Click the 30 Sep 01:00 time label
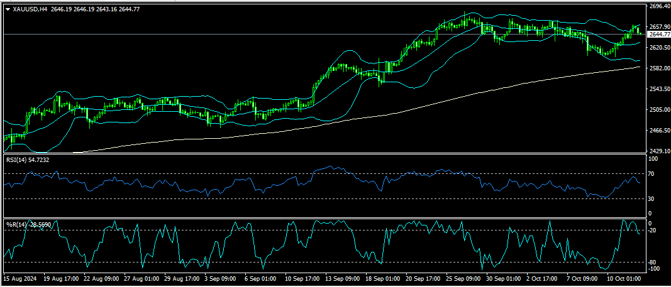Image resolution: width=671 pixels, height=287 pixels. click(x=504, y=277)
